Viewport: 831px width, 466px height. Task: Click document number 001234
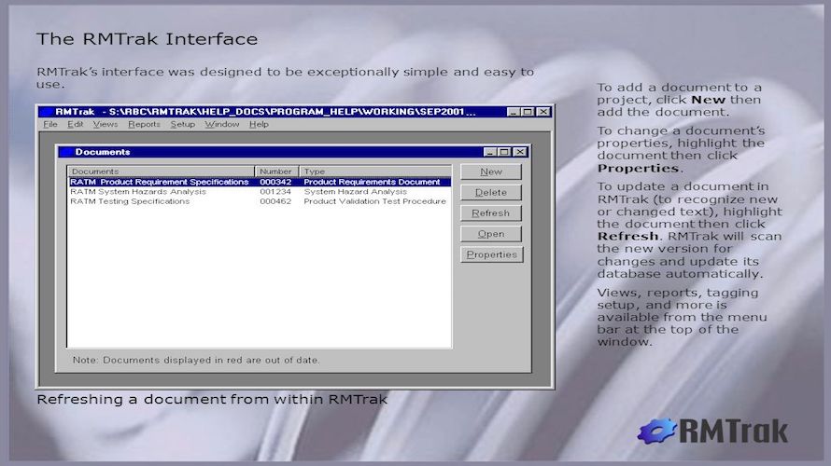pos(275,191)
